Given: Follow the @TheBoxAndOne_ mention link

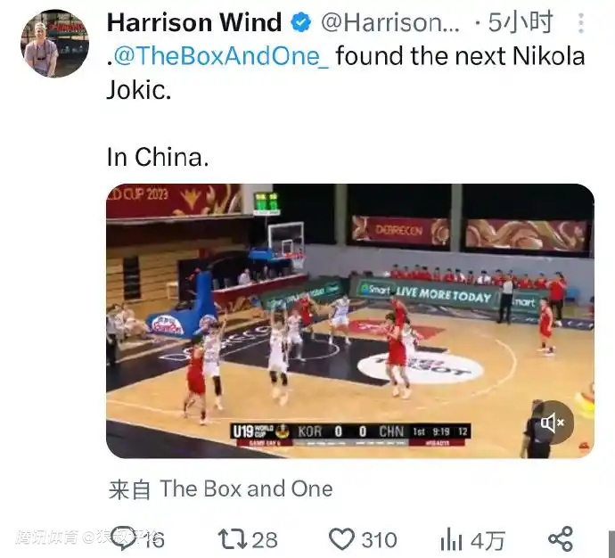Looking at the screenshot, I should pyautogui.click(x=221, y=55).
